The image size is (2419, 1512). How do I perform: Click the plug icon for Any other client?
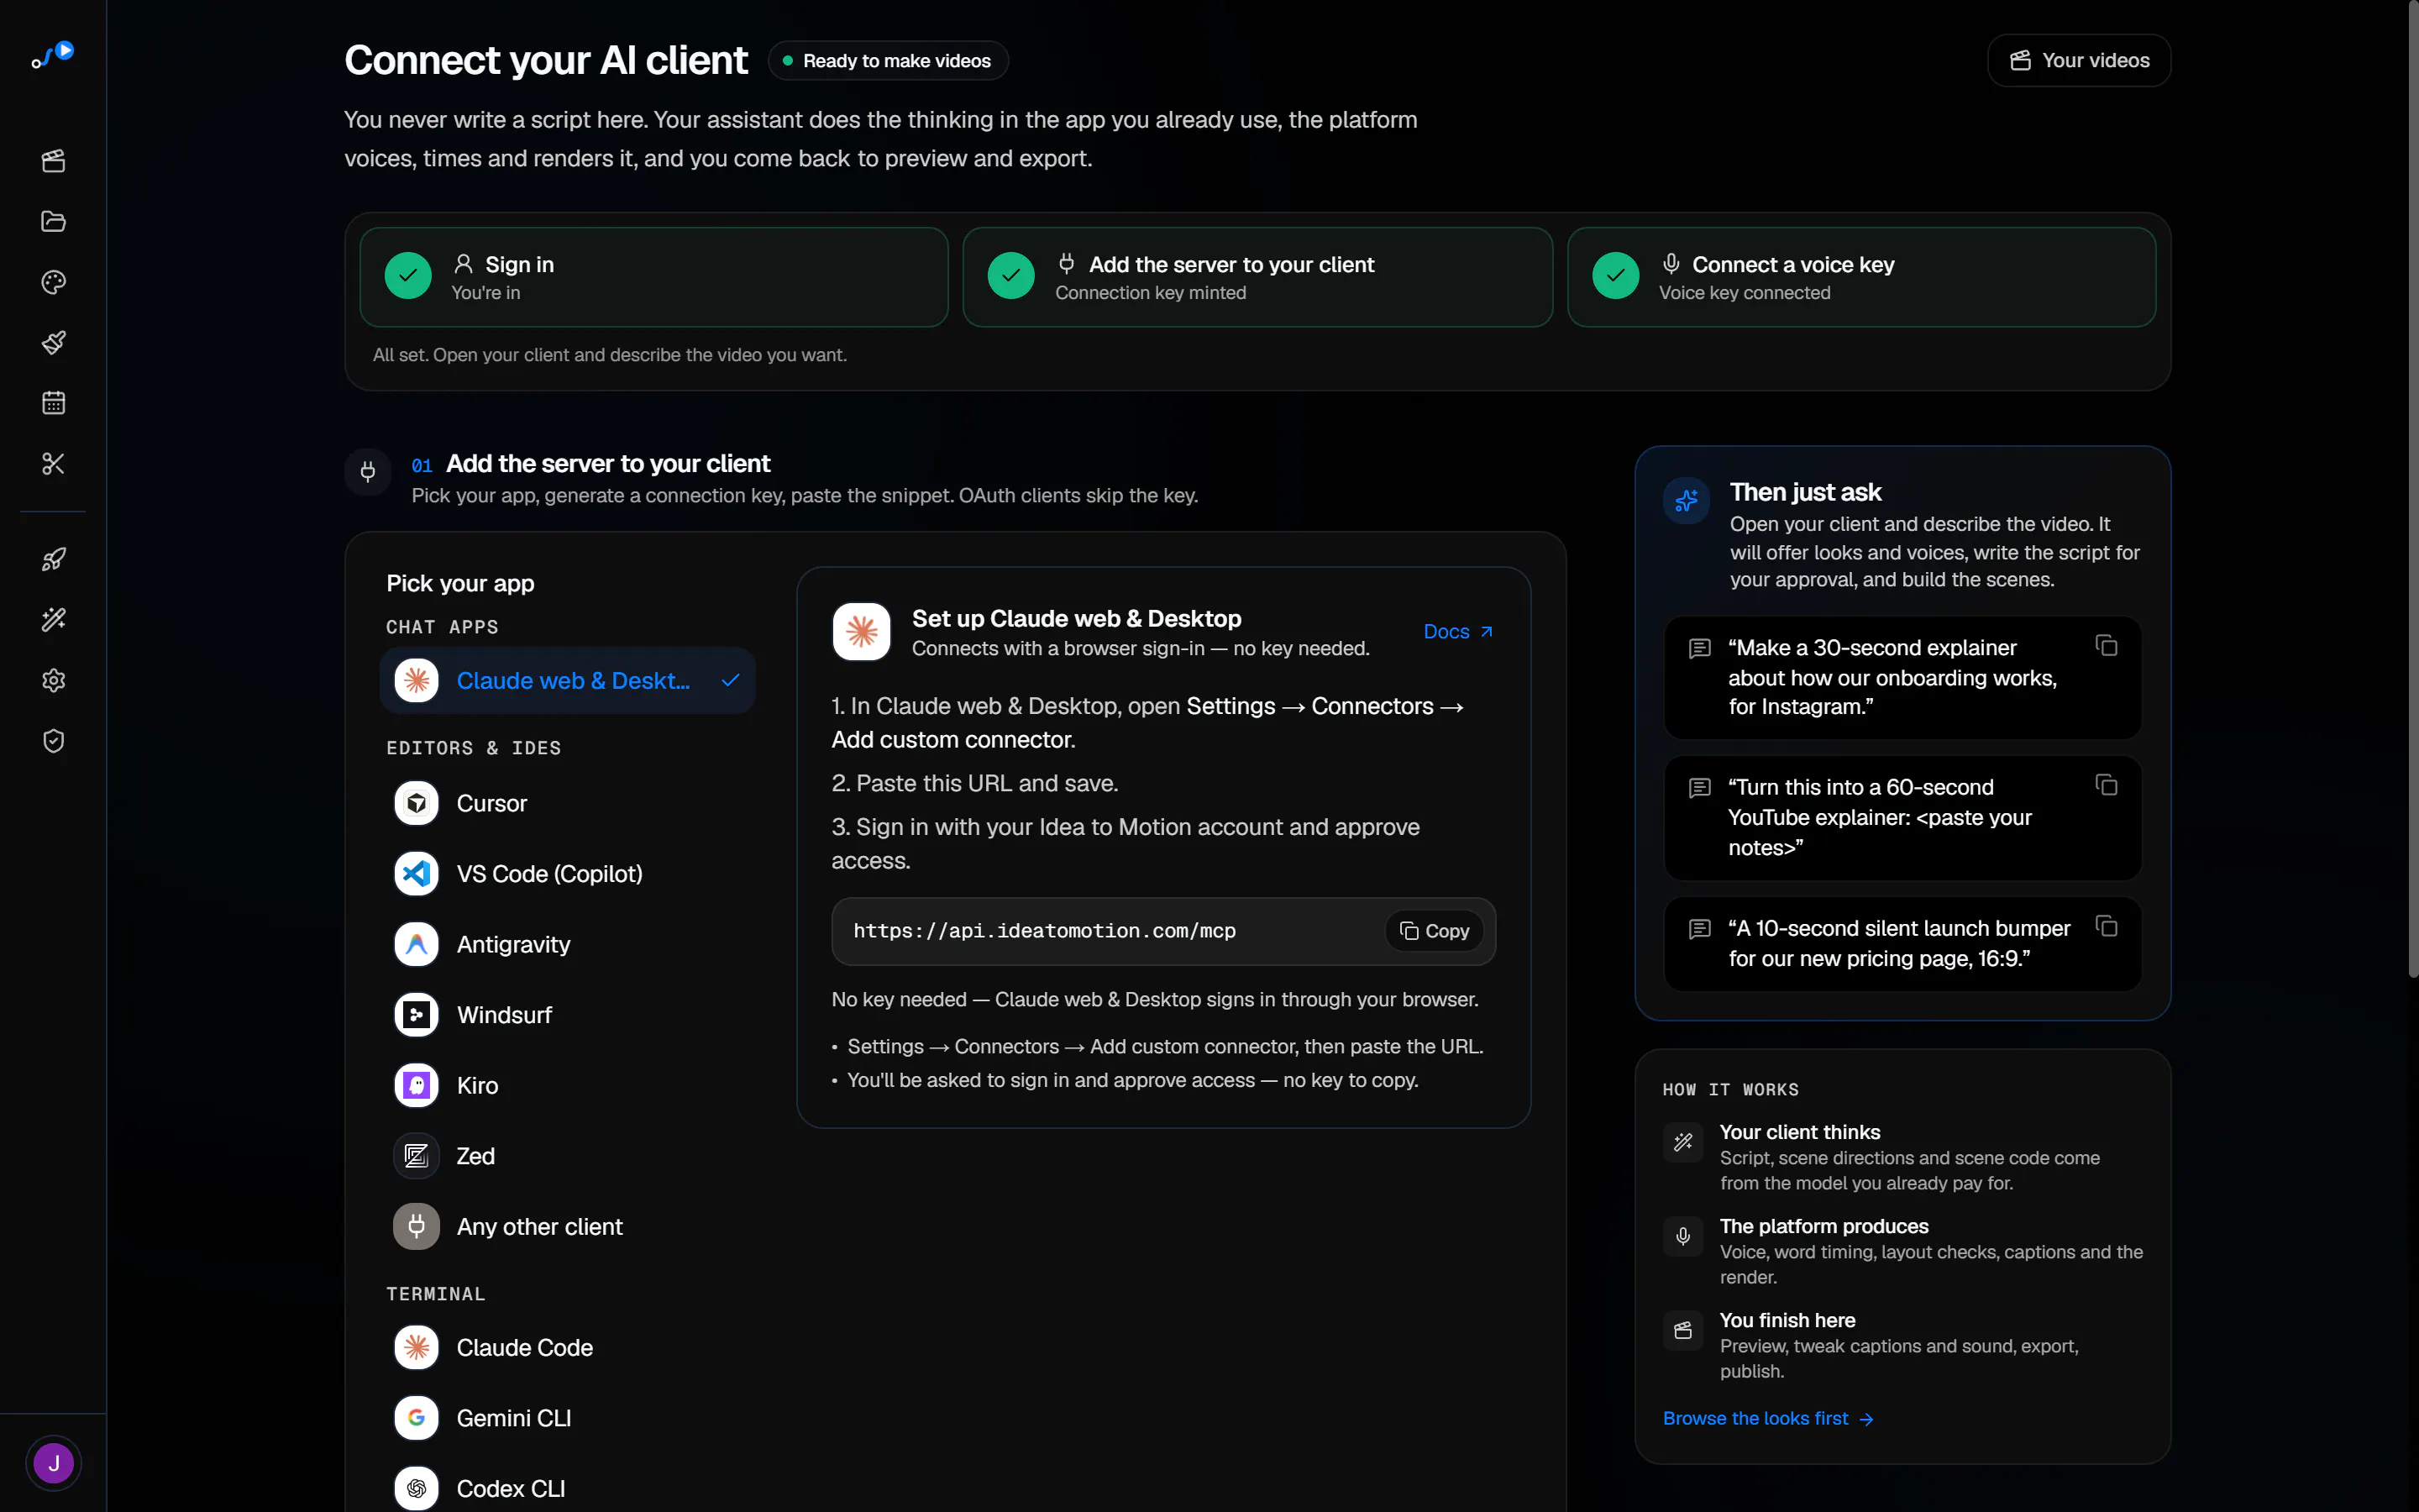417,1226
